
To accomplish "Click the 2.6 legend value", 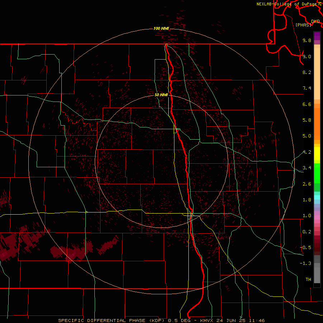I will click(307, 184).
